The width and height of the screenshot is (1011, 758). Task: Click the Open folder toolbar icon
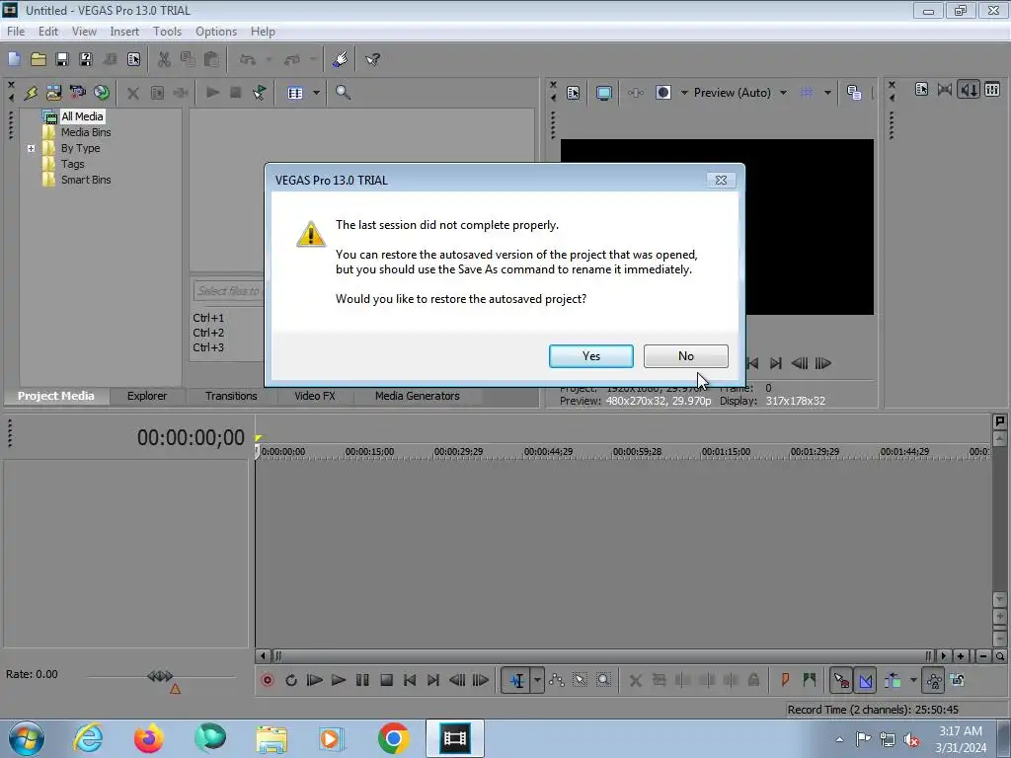[39, 59]
